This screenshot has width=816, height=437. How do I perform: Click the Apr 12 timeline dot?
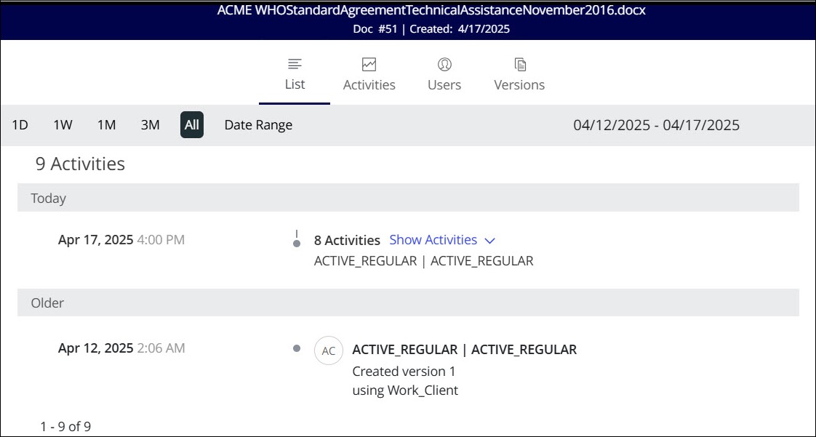point(297,348)
